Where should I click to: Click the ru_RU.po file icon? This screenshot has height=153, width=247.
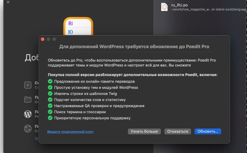pyautogui.click(x=164, y=7)
